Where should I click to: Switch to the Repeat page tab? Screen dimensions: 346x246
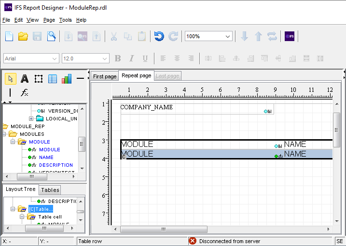pyautogui.click(x=137, y=75)
